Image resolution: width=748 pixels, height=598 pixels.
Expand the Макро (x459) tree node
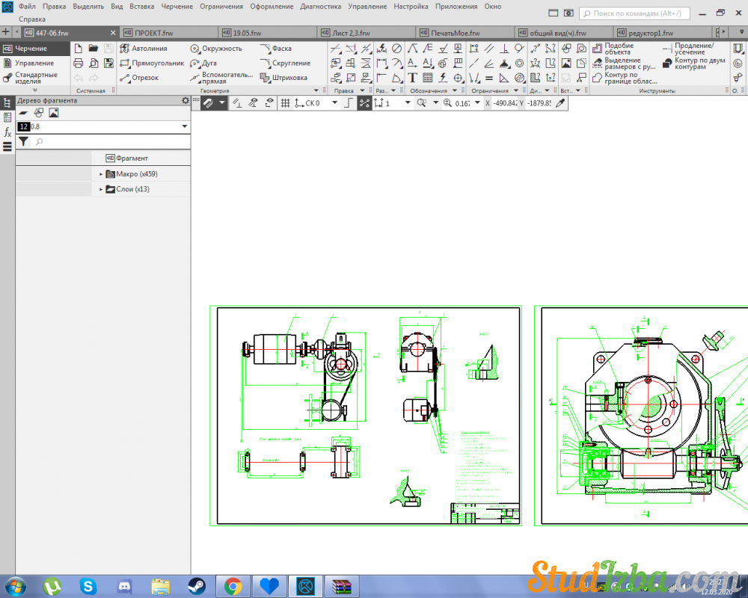pos(101,174)
